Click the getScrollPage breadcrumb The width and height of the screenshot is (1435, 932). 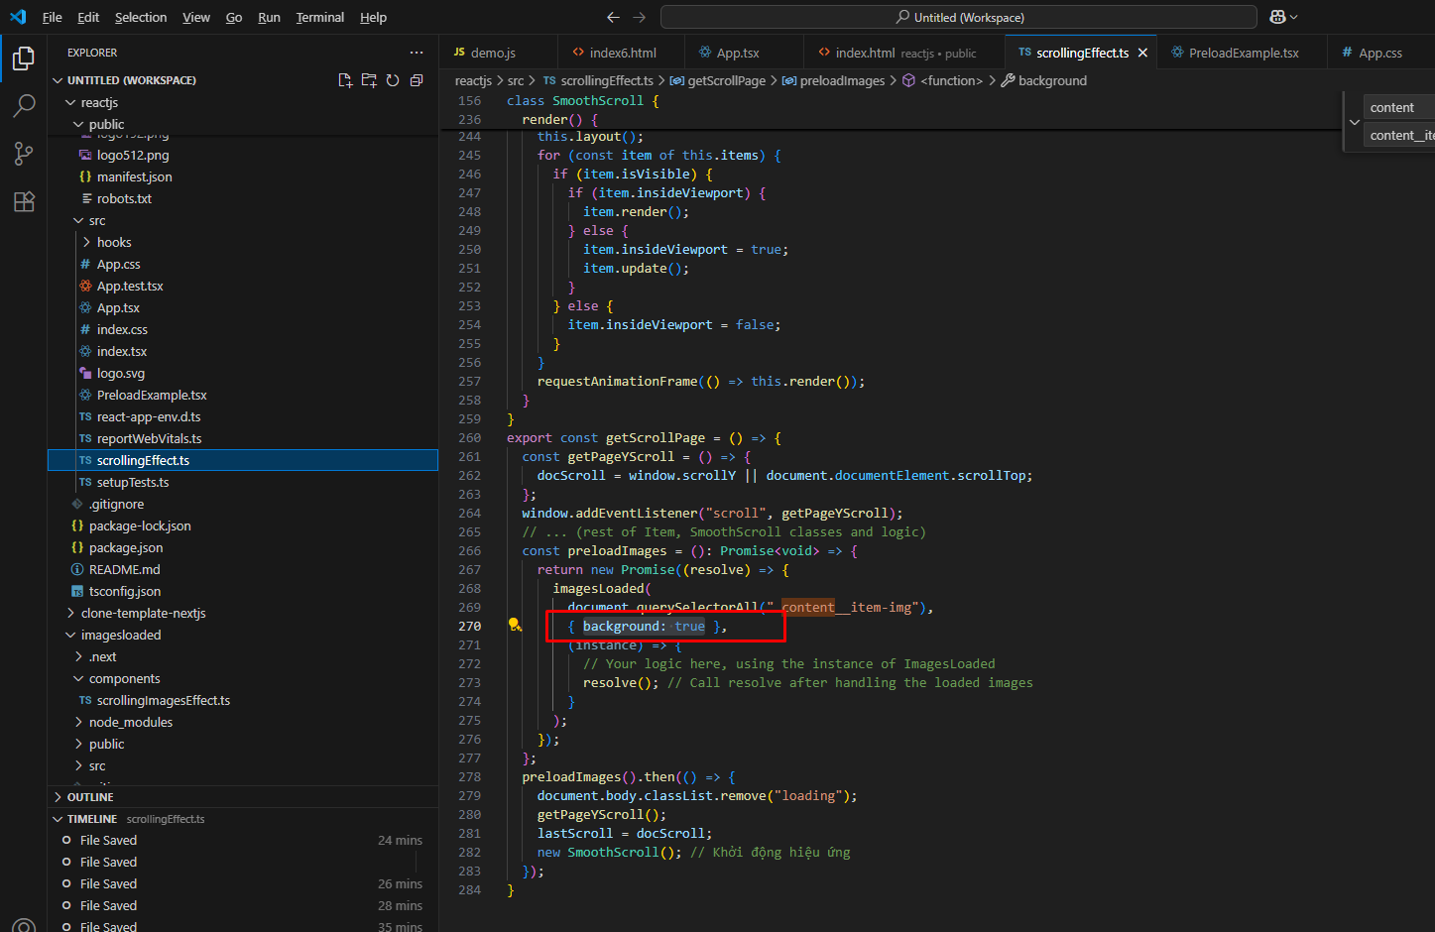point(726,80)
